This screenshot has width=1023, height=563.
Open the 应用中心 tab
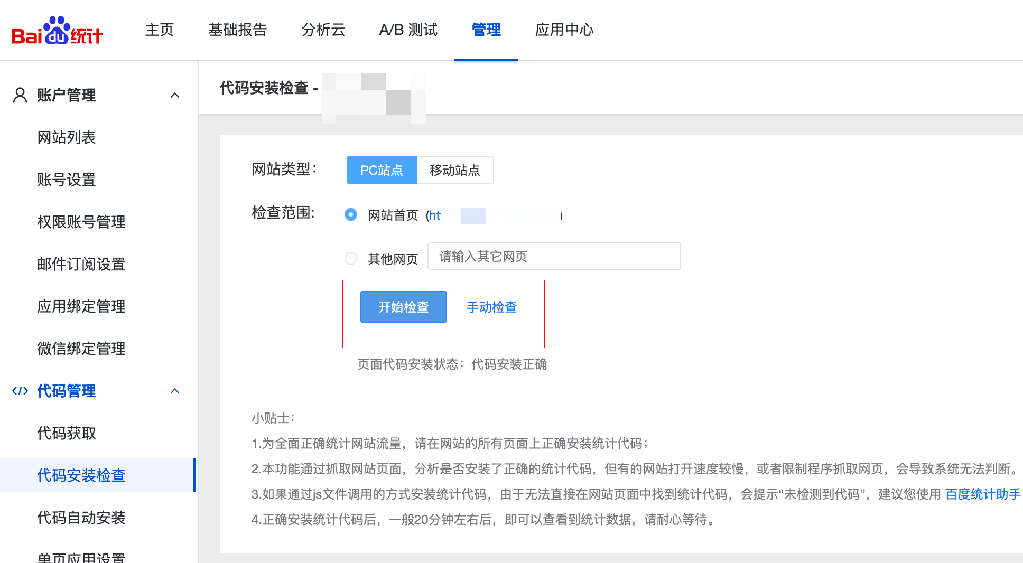coord(564,30)
